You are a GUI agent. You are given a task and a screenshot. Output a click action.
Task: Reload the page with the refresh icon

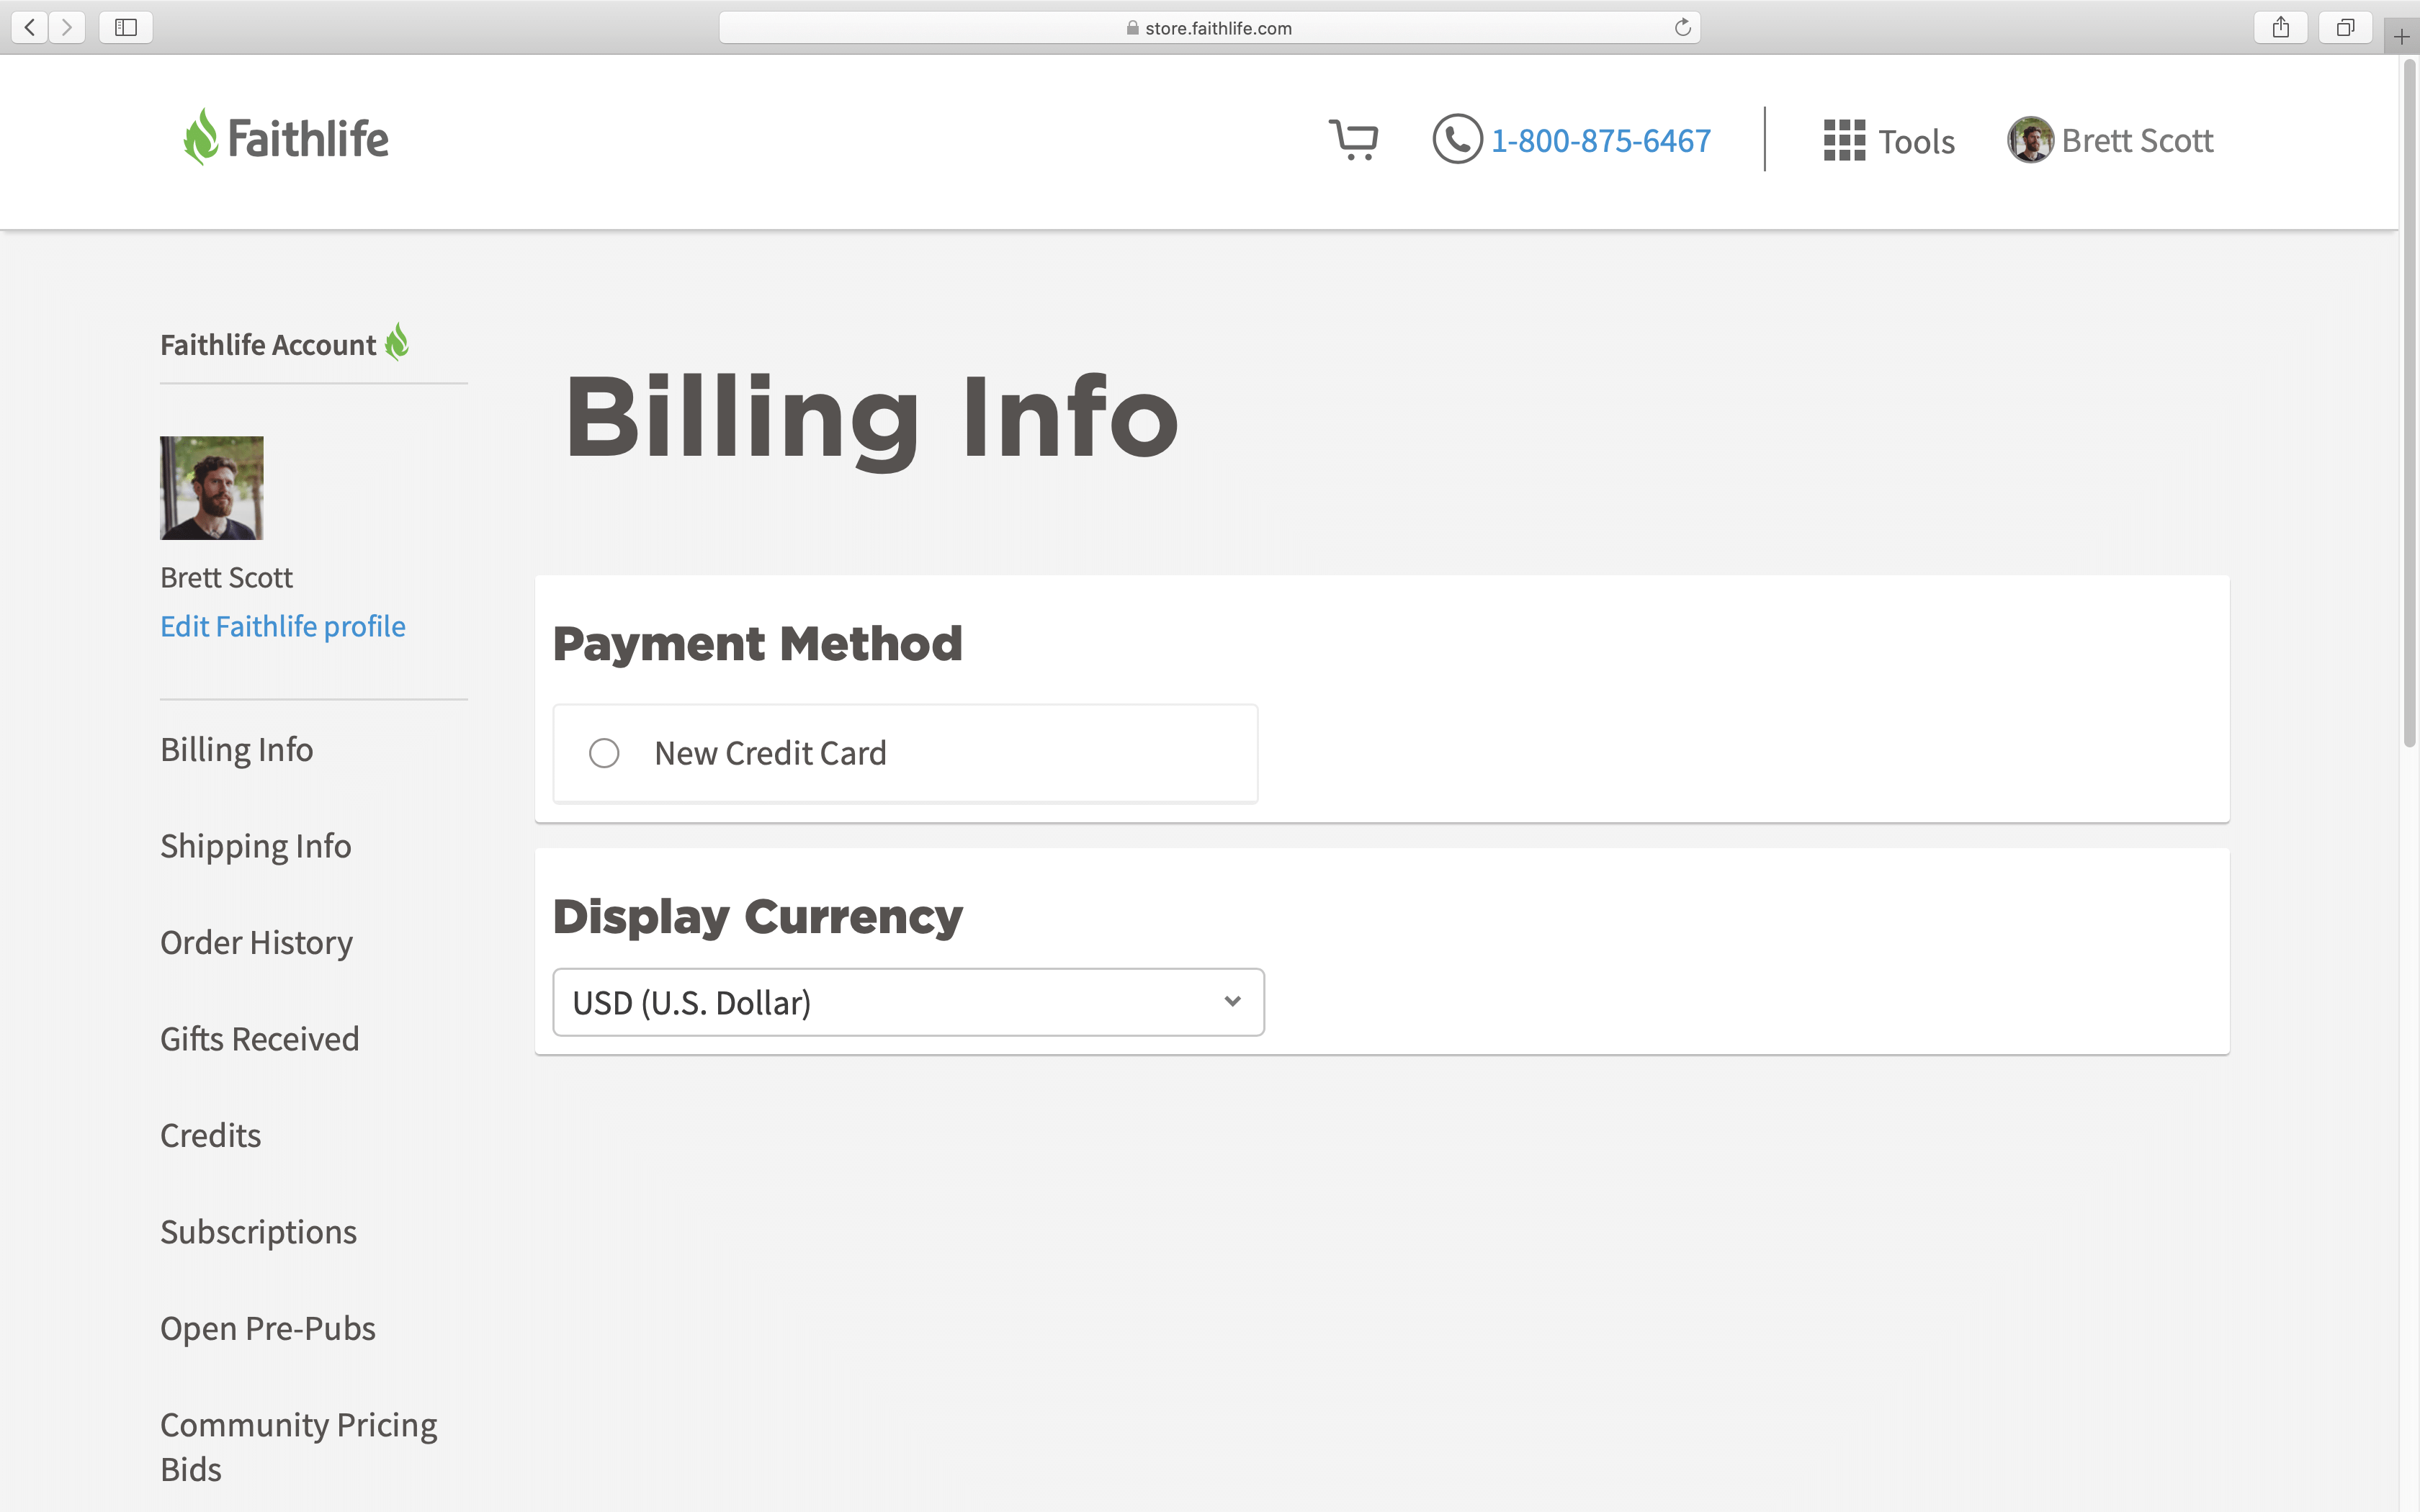coord(1682,27)
